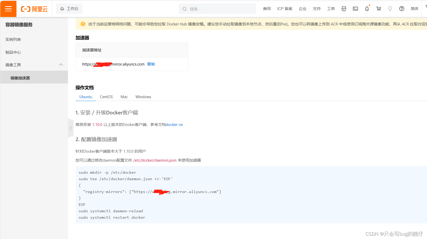Open the notifications bell
Viewport: 427px width, 239px height.
pos(367,9)
